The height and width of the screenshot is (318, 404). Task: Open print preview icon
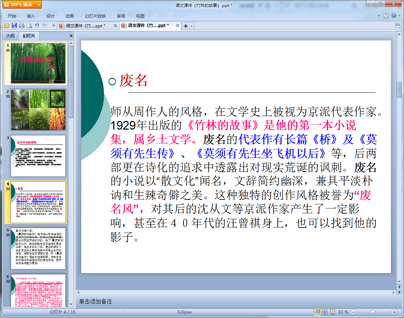pos(29,26)
